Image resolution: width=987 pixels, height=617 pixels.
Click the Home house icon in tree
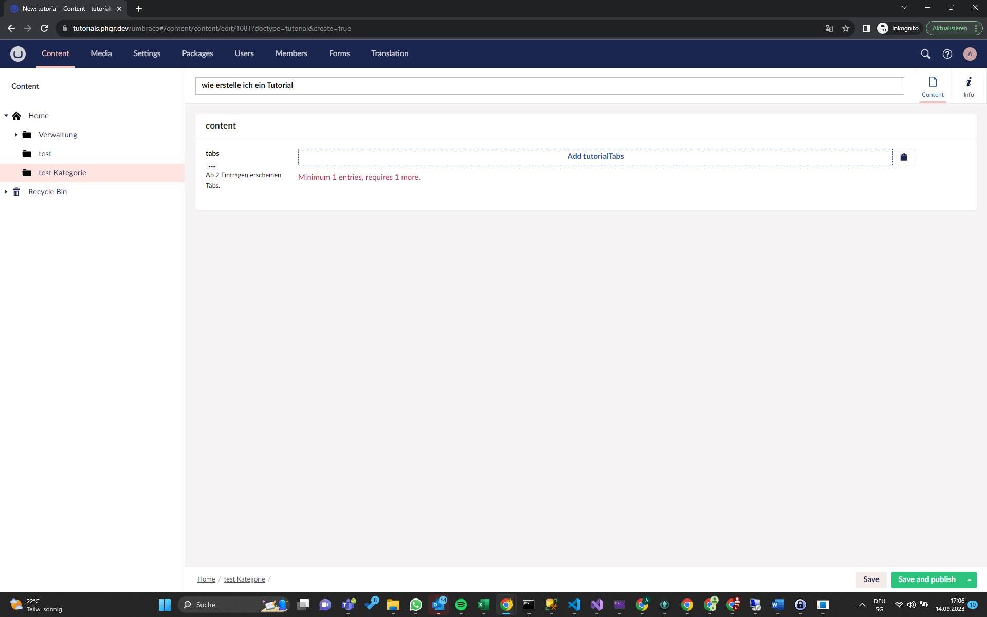[x=16, y=116]
